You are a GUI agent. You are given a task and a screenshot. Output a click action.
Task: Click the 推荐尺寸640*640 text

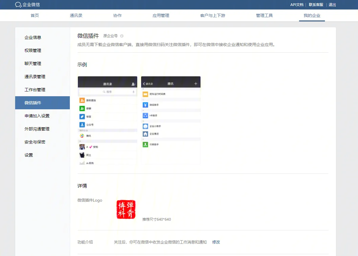tap(157, 219)
